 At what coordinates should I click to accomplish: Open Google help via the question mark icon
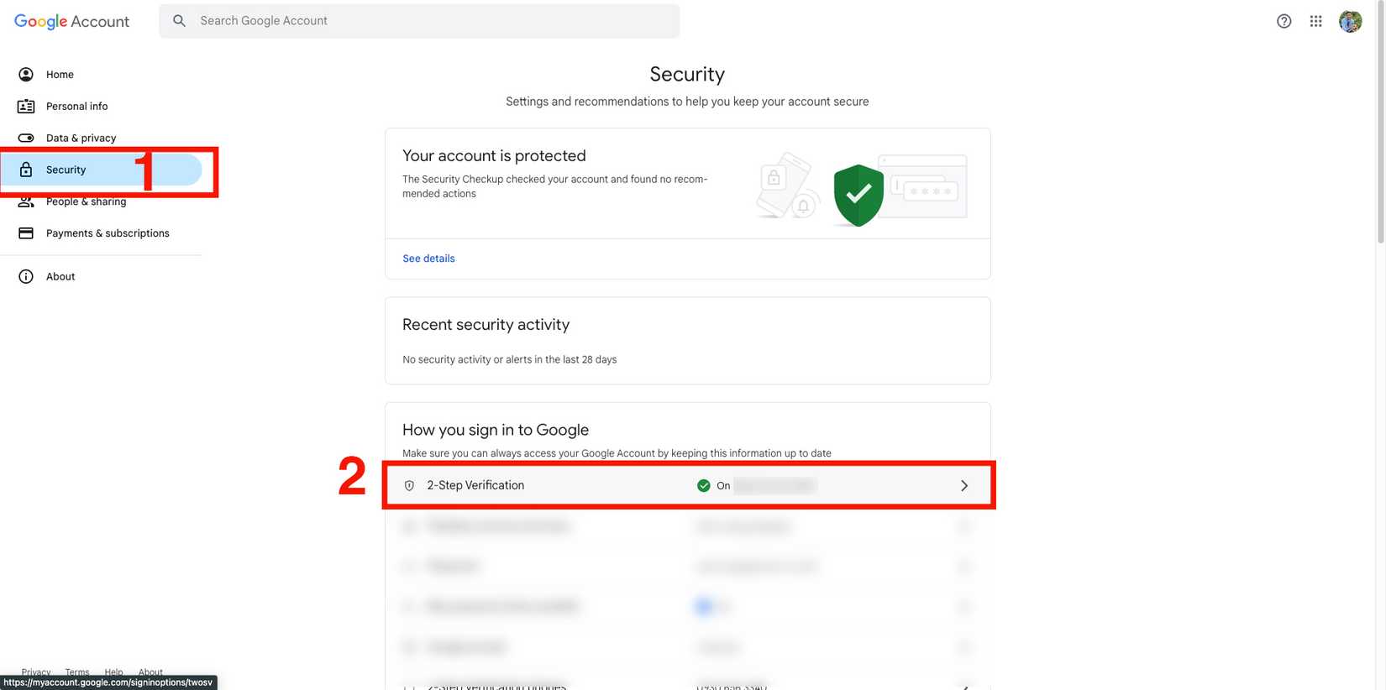1284,21
